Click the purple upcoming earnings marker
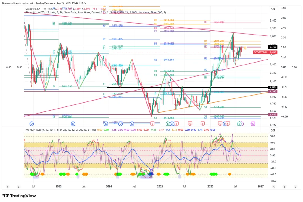 click(x=253, y=124)
